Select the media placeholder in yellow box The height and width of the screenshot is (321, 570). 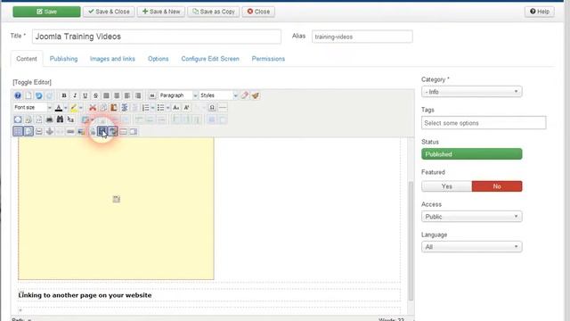click(116, 199)
